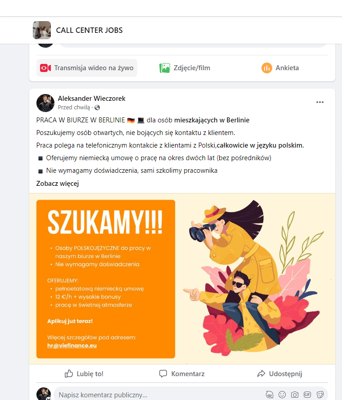Click the orange Ankieta poll icon
The width and height of the screenshot is (342, 400).
click(x=267, y=68)
